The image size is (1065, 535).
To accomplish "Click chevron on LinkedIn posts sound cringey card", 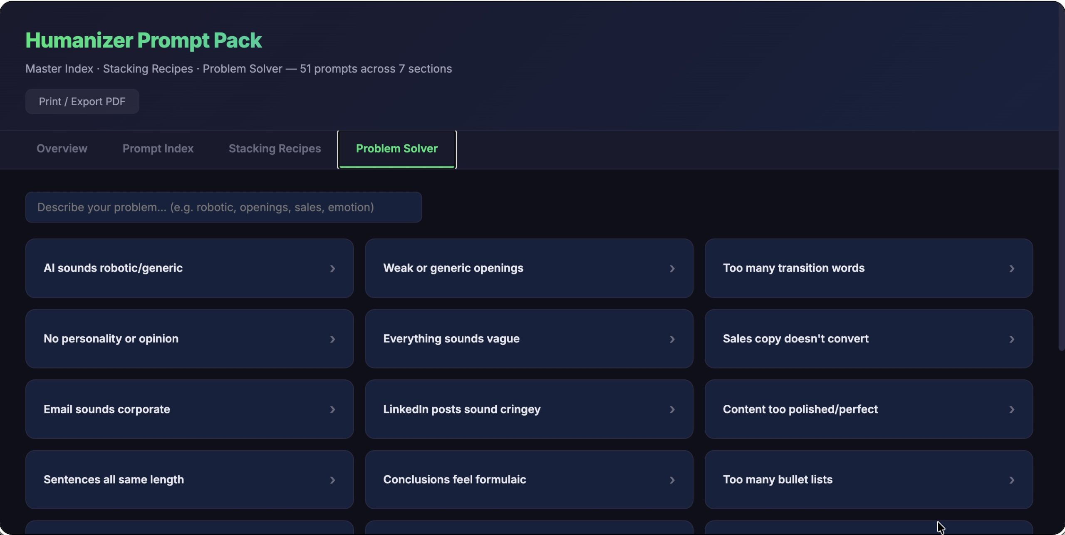I will (x=672, y=409).
